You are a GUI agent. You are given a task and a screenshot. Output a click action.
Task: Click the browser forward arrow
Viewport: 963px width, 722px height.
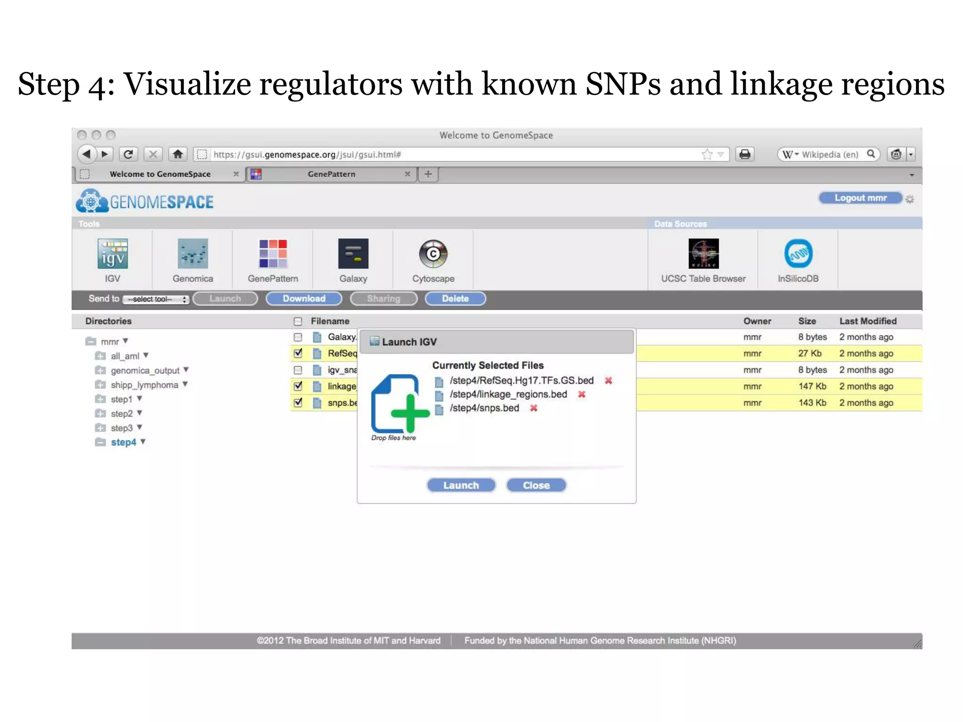[104, 154]
